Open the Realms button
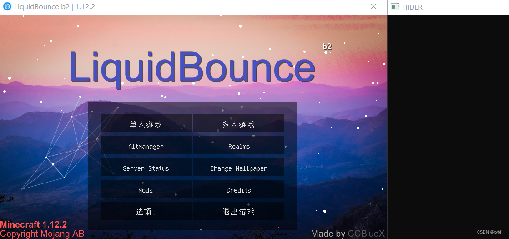 point(239,146)
